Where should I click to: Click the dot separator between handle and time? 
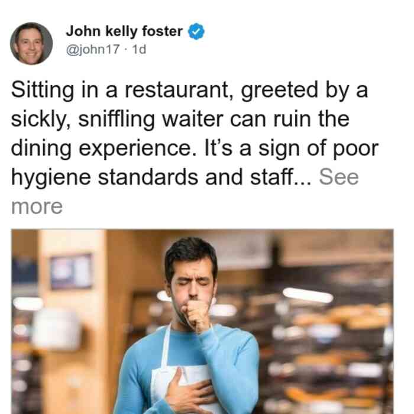coord(126,50)
